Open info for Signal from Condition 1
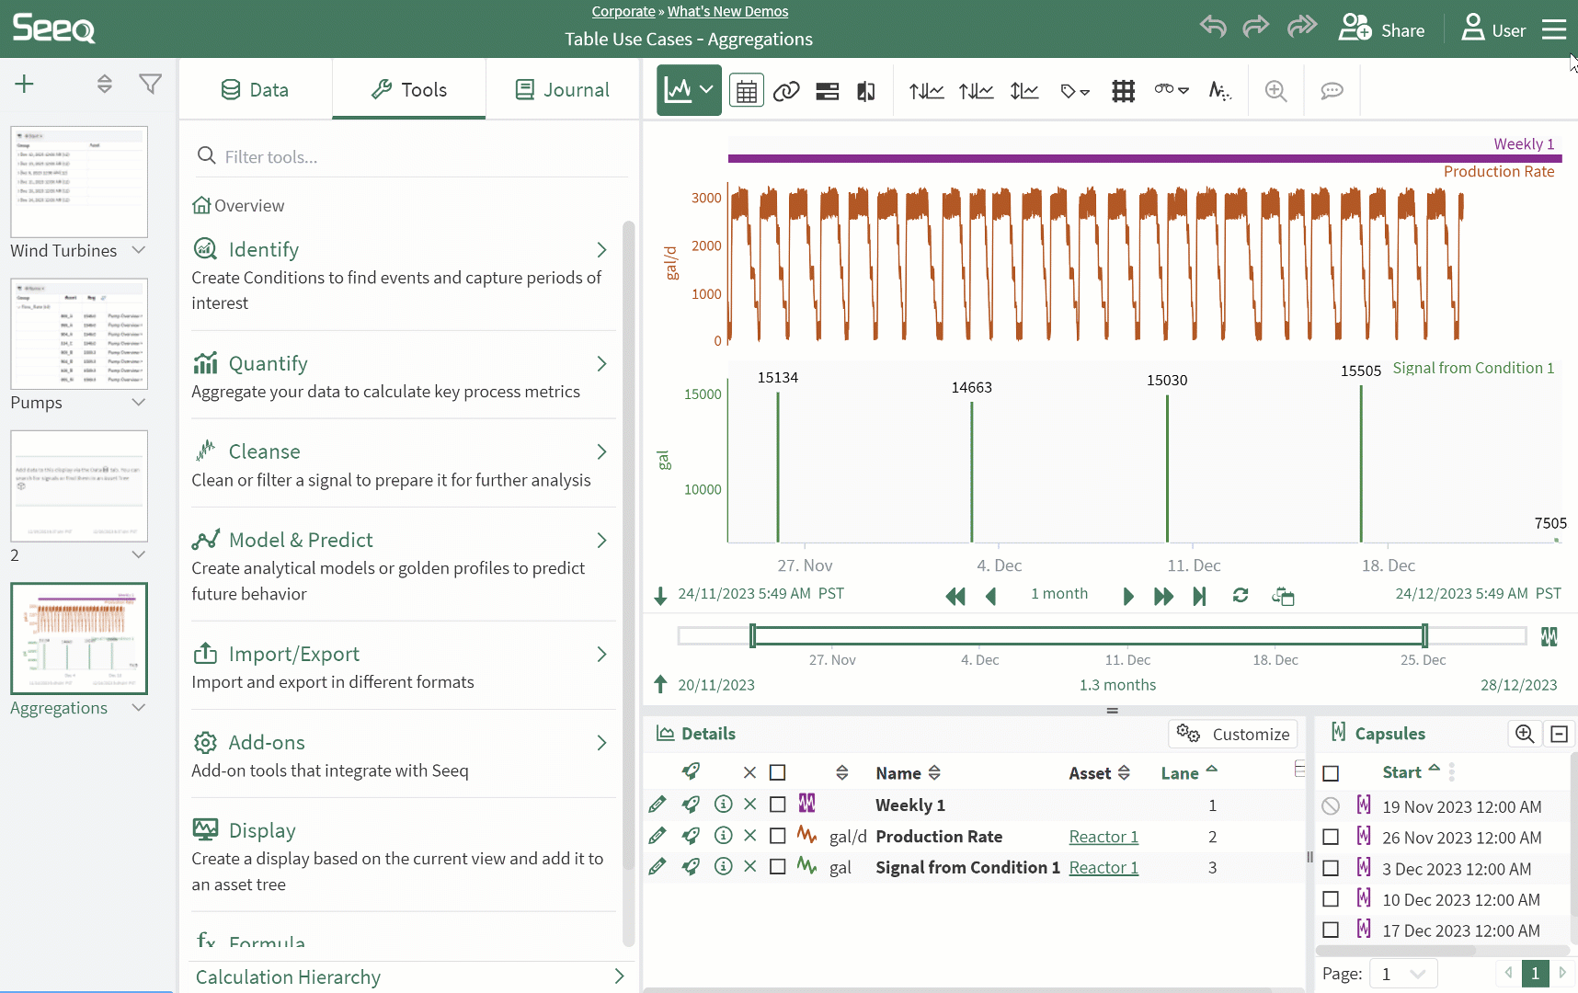 [x=723, y=866]
